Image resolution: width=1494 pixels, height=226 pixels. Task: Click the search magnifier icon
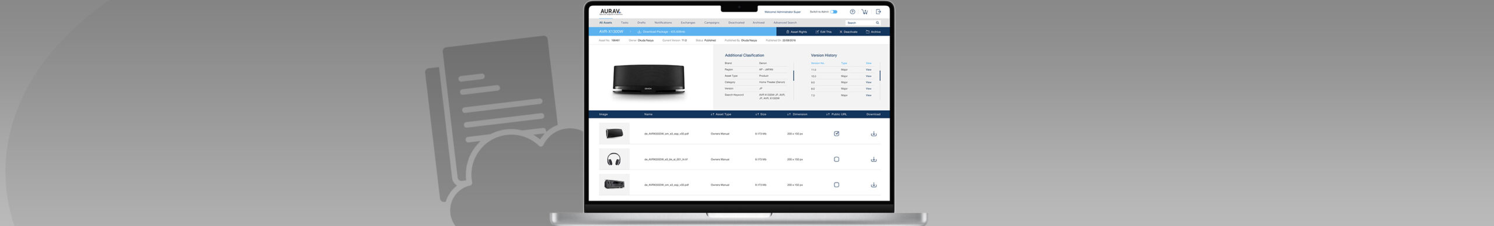pyautogui.click(x=877, y=23)
